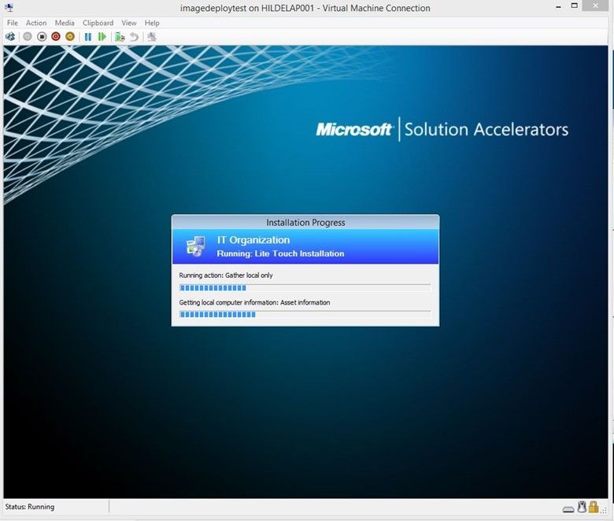Open the File menu
The width and height of the screenshot is (614, 521).
(x=12, y=23)
